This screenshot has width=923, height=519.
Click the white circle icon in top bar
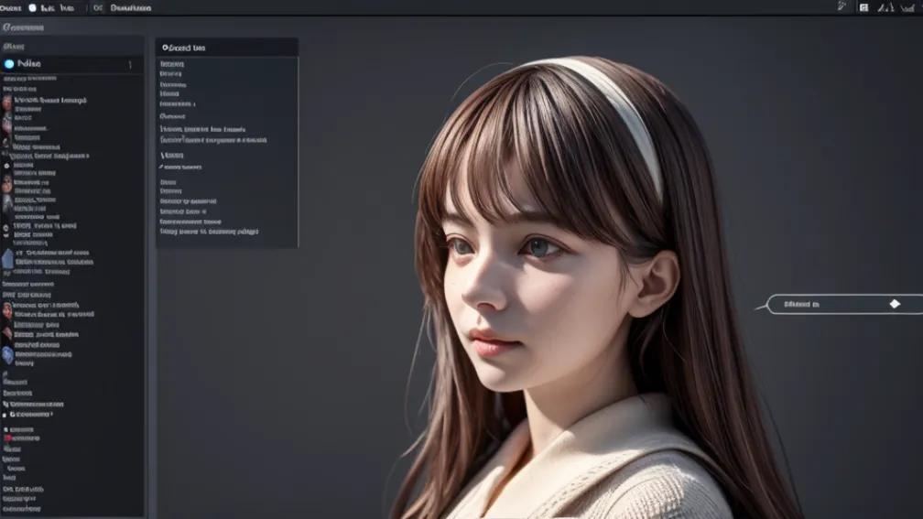point(33,7)
